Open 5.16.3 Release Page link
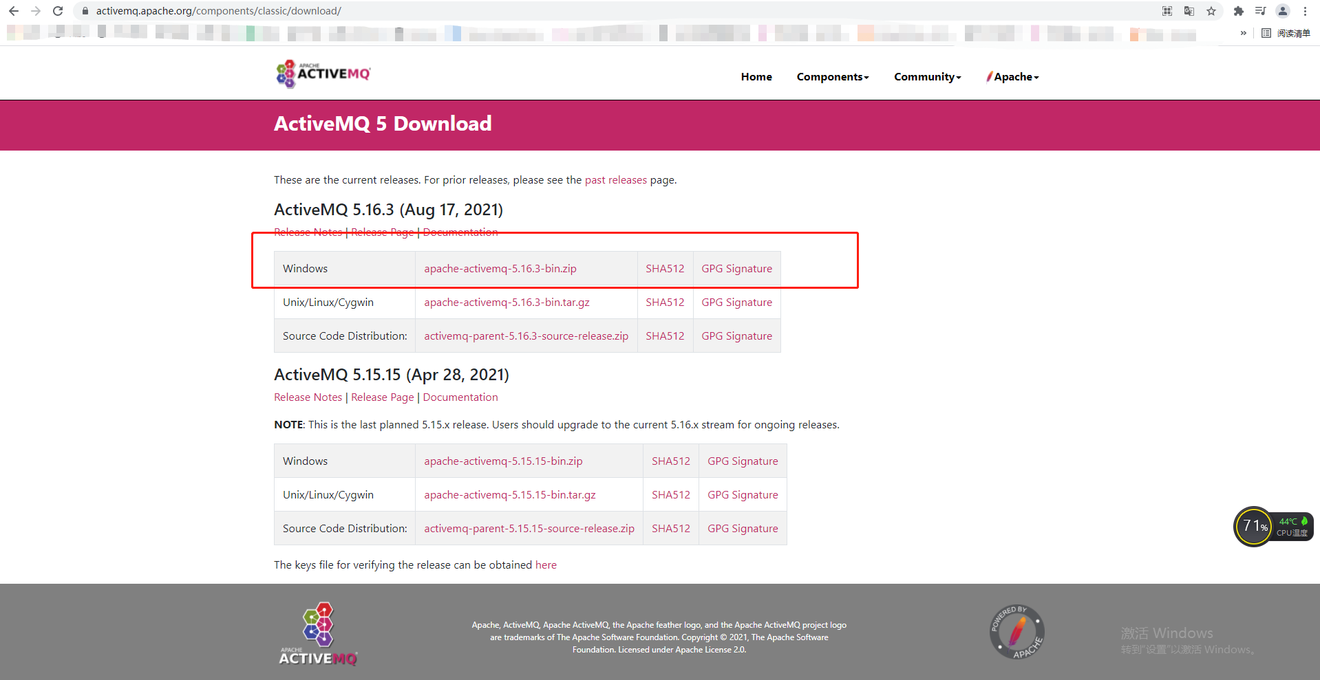The image size is (1320, 680). pos(383,232)
